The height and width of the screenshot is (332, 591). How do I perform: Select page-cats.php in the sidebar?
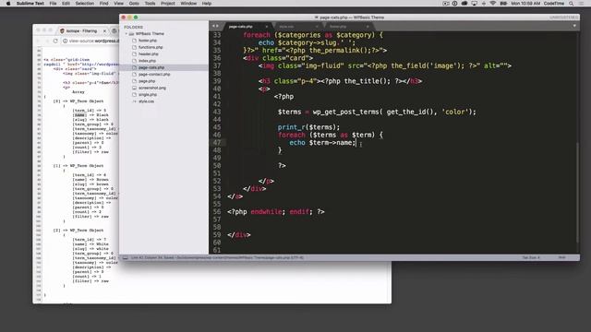(151, 67)
